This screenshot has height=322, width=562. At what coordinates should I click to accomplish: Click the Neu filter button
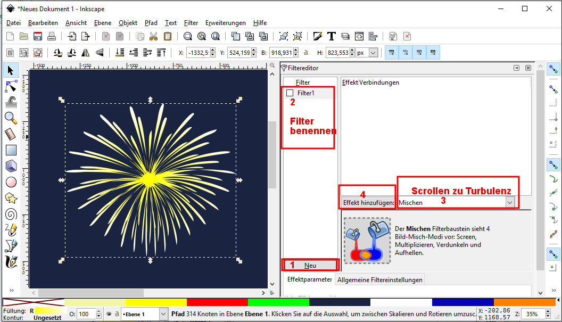coord(310,265)
